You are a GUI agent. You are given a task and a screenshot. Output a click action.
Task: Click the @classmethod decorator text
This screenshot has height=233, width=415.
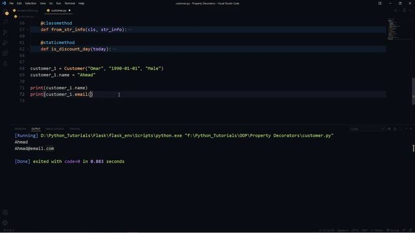point(56,23)
